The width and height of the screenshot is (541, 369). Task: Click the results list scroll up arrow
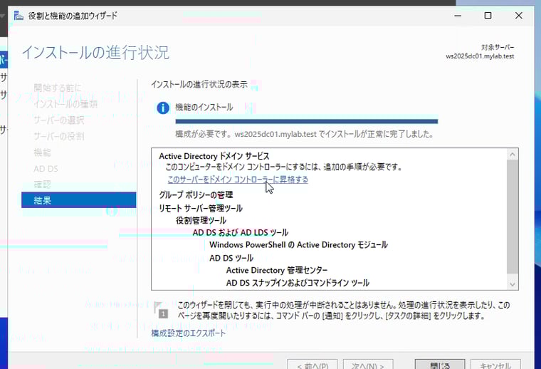click(x=513, y=155)
